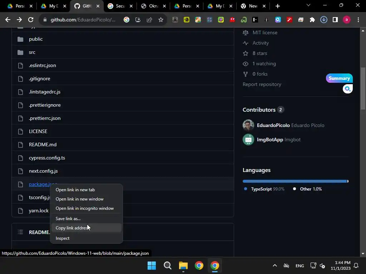
Task: Open the .gitignore file
Action: (39, 79)
